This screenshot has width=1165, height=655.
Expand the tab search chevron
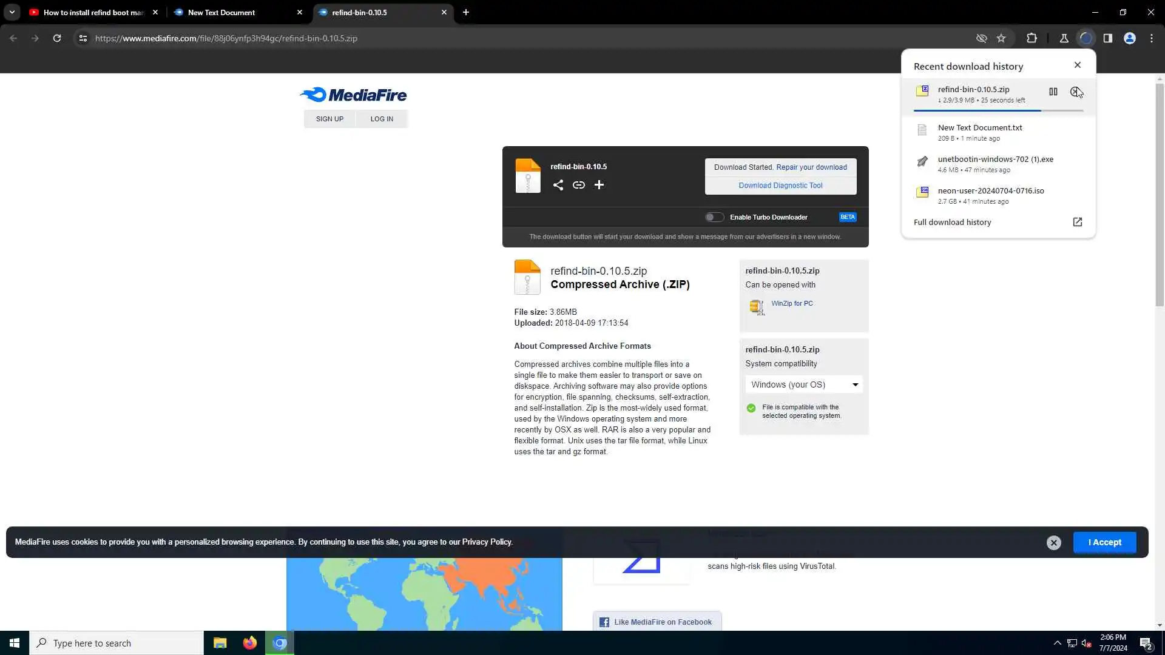point(12,12)
